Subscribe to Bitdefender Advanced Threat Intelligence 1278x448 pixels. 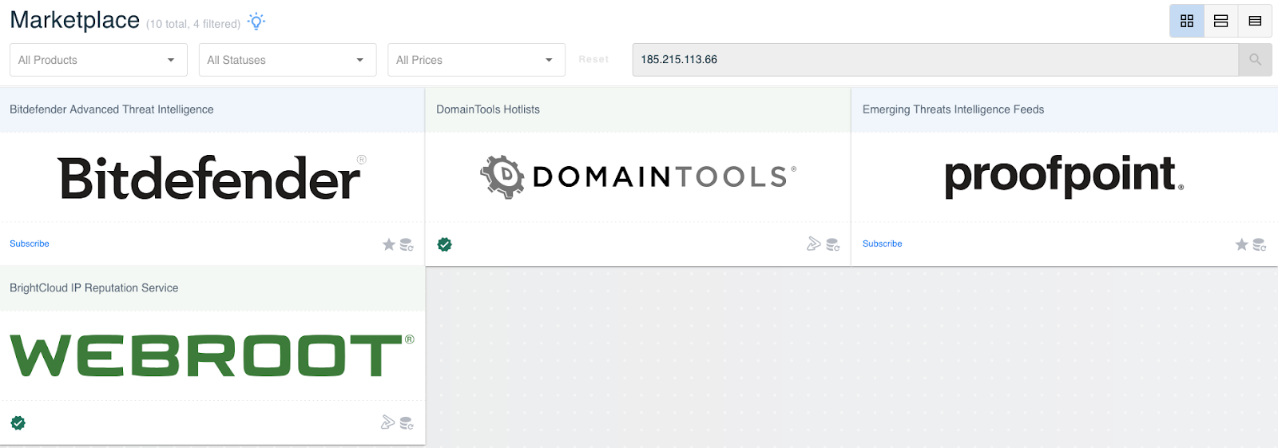pyautogui.click(x=30, y=244)
